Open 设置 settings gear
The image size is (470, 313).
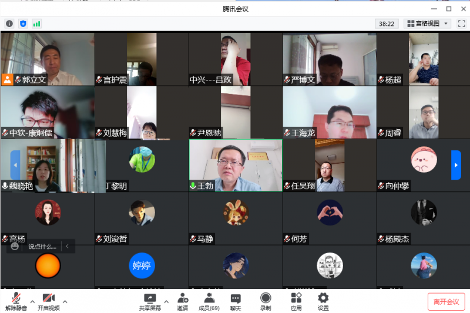[x=323, y=301]
